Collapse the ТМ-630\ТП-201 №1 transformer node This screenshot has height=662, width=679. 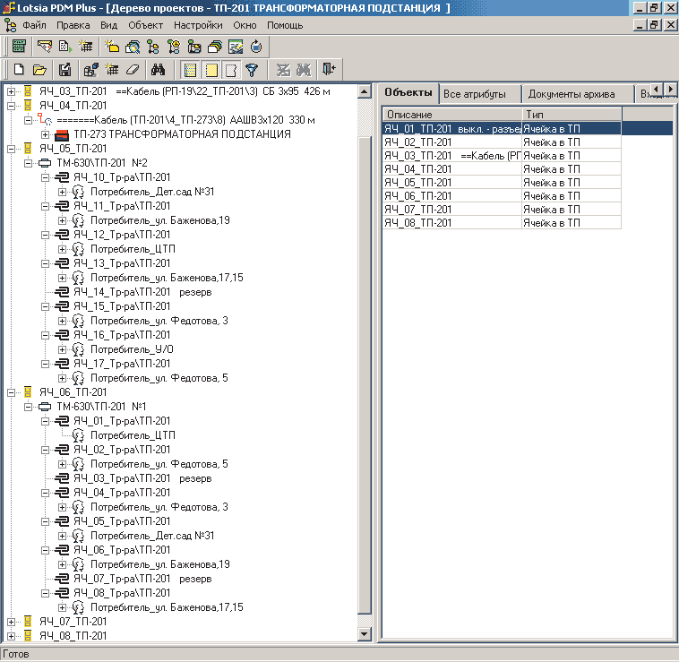28,407
